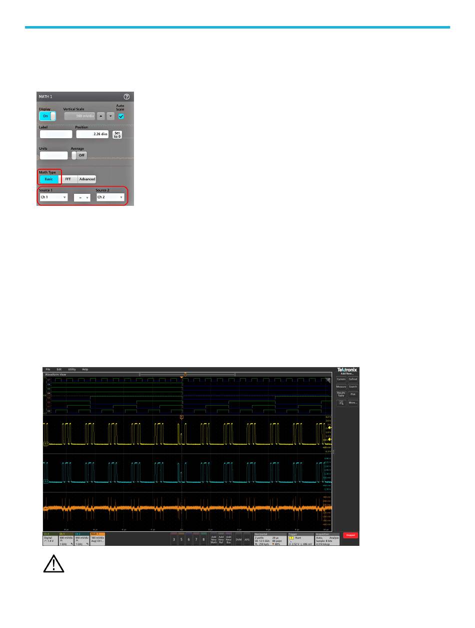
Task: Click the Results Table button
Action: coord(341,394)
